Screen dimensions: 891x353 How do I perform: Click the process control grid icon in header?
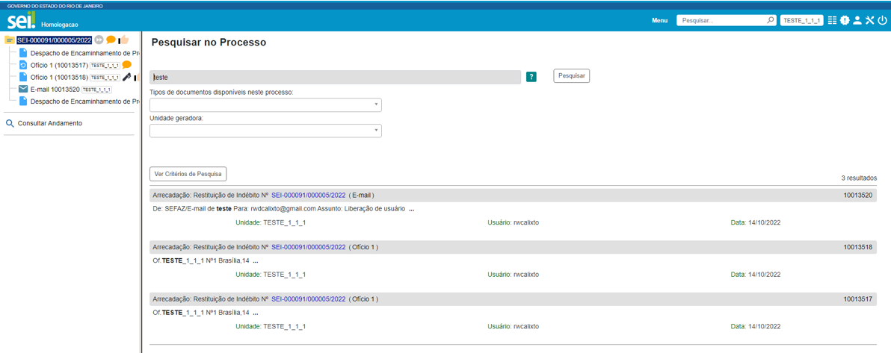tap(832, 21)
